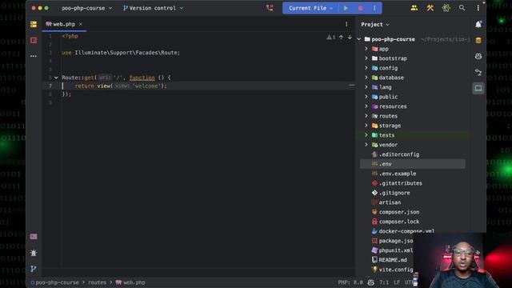Select the routes folder row
The height and width of the screenshot is (288, 512).
point(413,116)
